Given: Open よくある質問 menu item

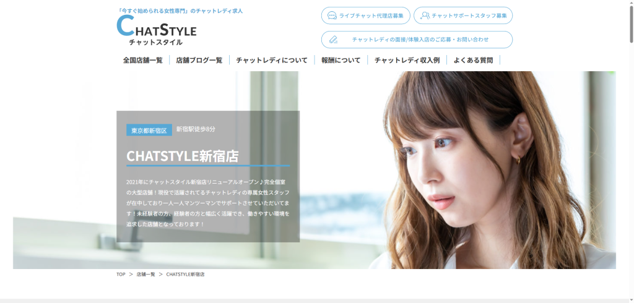Looking at the screenshot, I should (473, 60).
